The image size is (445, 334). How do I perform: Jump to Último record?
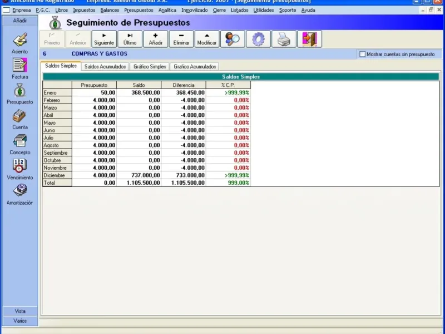point(130,39)
